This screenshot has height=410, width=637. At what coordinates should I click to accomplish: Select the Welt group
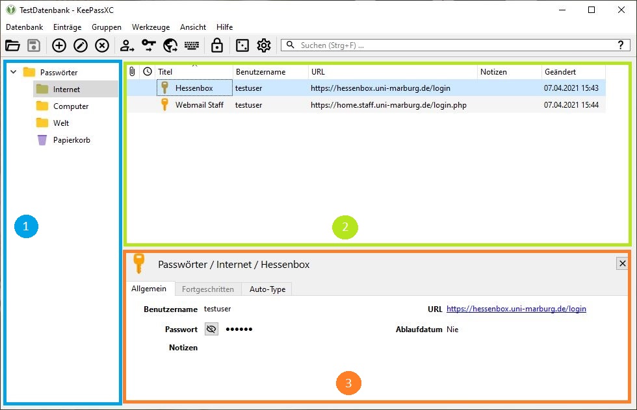click(x=61, y=123)
